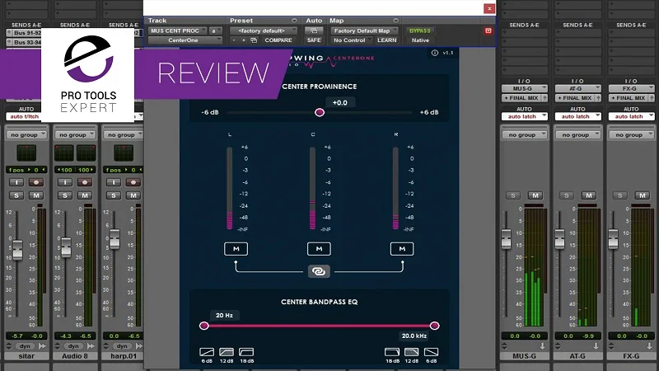Select the previous preset with minus button

point(234,40)
